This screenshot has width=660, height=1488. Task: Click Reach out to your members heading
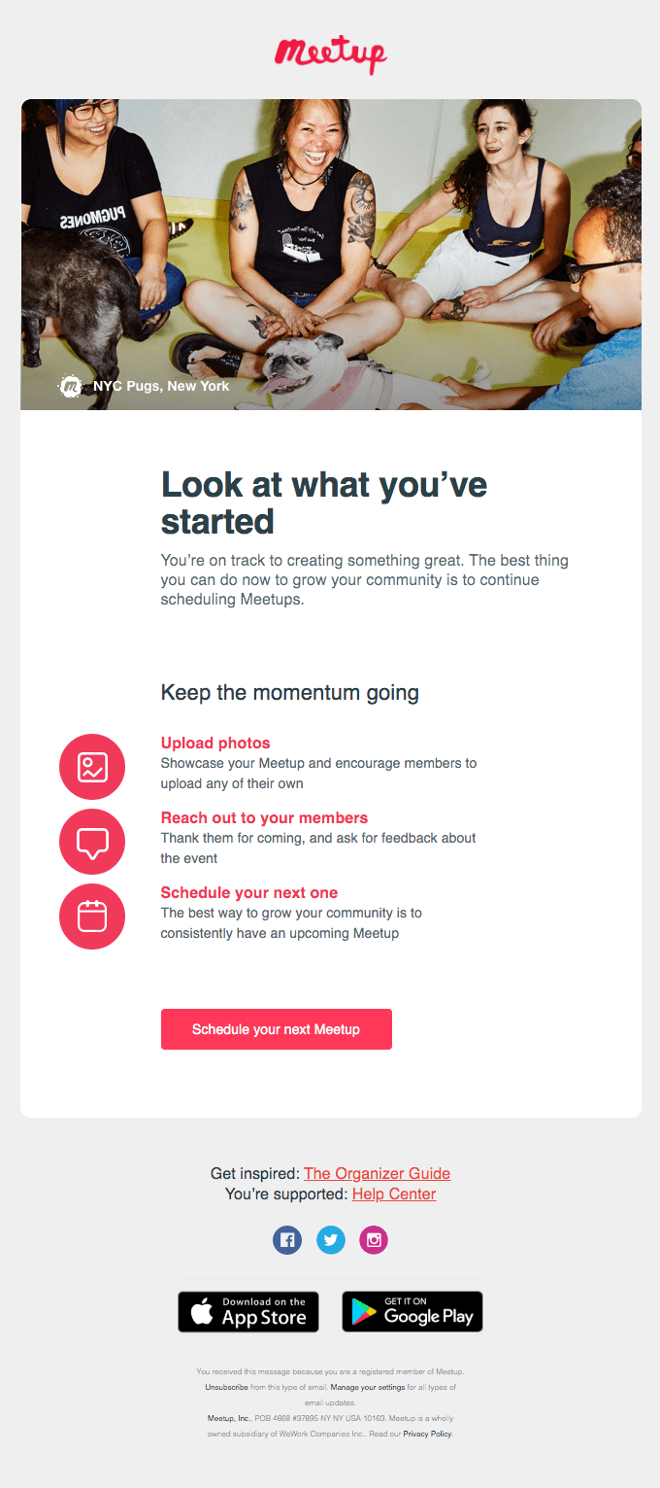click(264, 817)
